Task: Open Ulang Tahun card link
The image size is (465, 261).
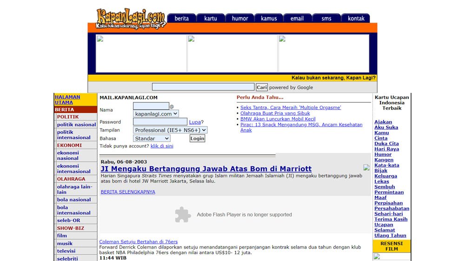Action: (390, 236)
